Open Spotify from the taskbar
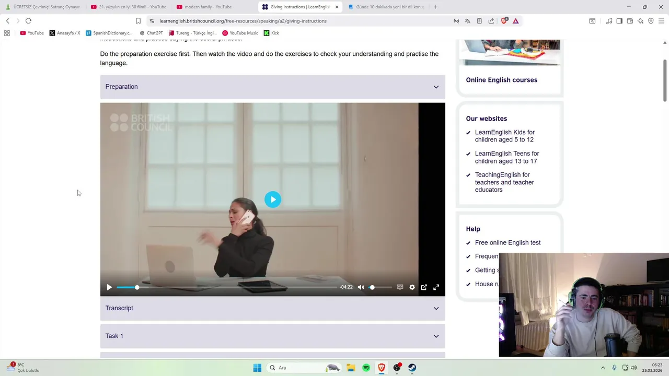Viewport: 669px width, 376px height. pyautogui.click(x=366, y=368)
